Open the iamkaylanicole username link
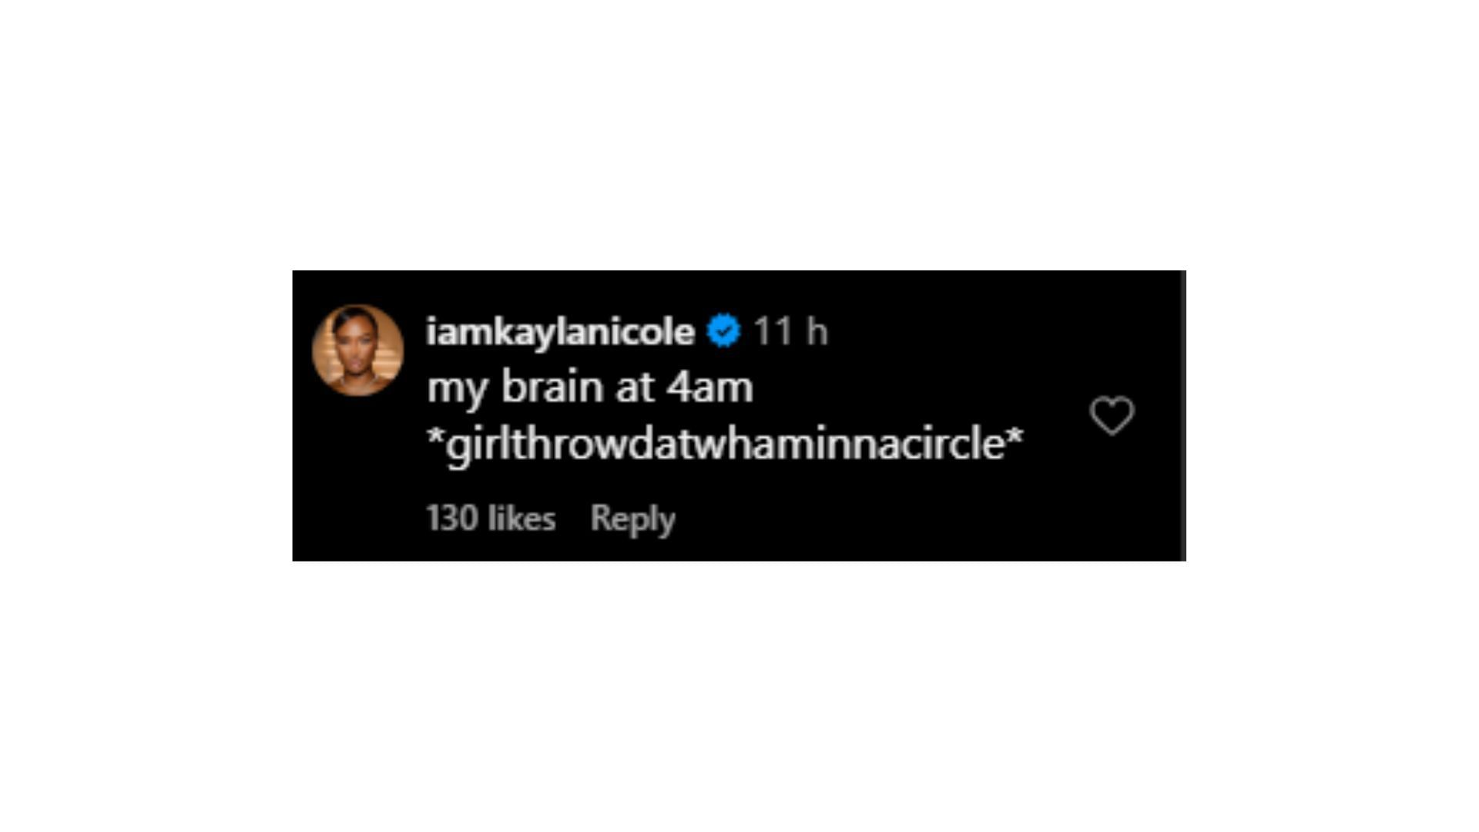Image resolution: width=1479 pixels, height=832 pixels. [x=560, y=332]
